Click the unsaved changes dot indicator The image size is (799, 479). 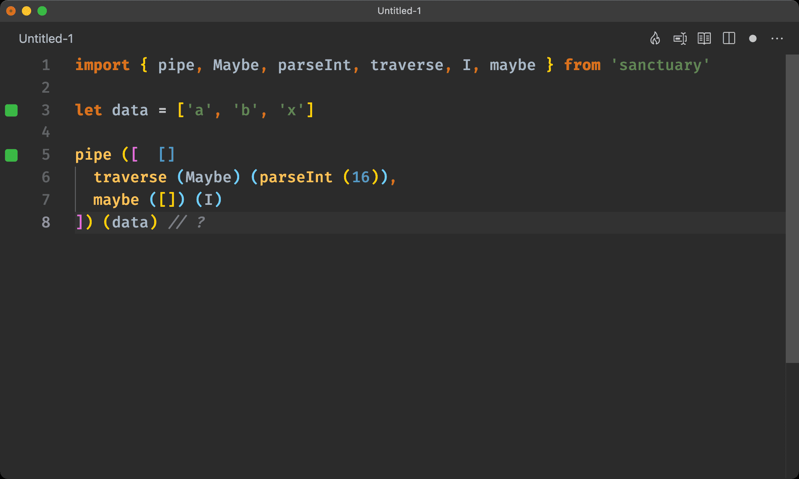click(x=753, y=39)
